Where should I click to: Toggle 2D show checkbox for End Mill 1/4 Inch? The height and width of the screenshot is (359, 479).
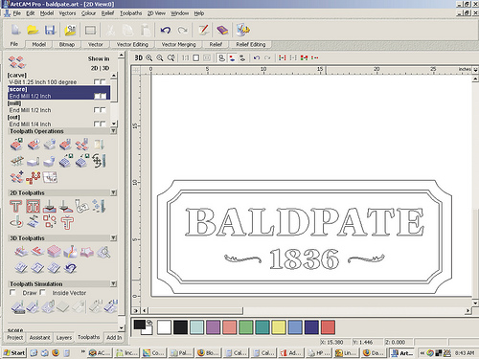pos(97,123)
